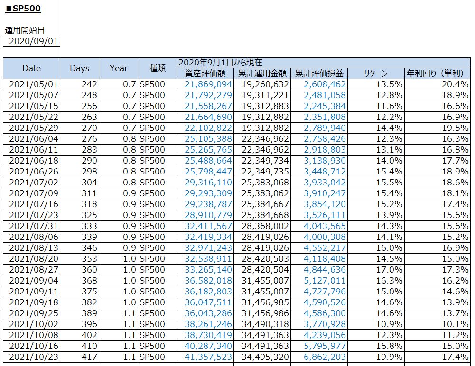Screen dimensions: 475x366
Task: Click the 累計評価損益 column header
Action: (x=319, y=73)
